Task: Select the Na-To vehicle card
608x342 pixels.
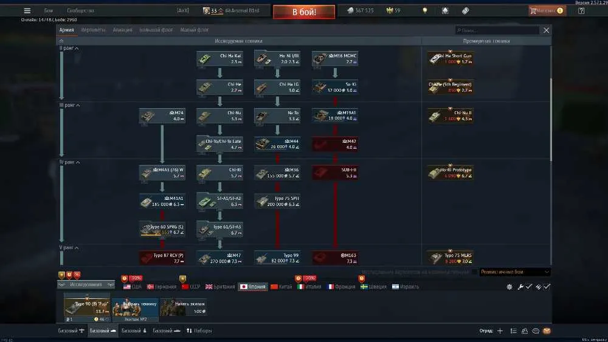Action: [277, 116]
